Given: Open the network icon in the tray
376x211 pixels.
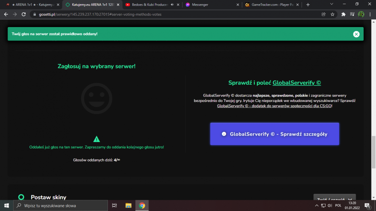Looking at the screenshot, I should click(323, 205).
